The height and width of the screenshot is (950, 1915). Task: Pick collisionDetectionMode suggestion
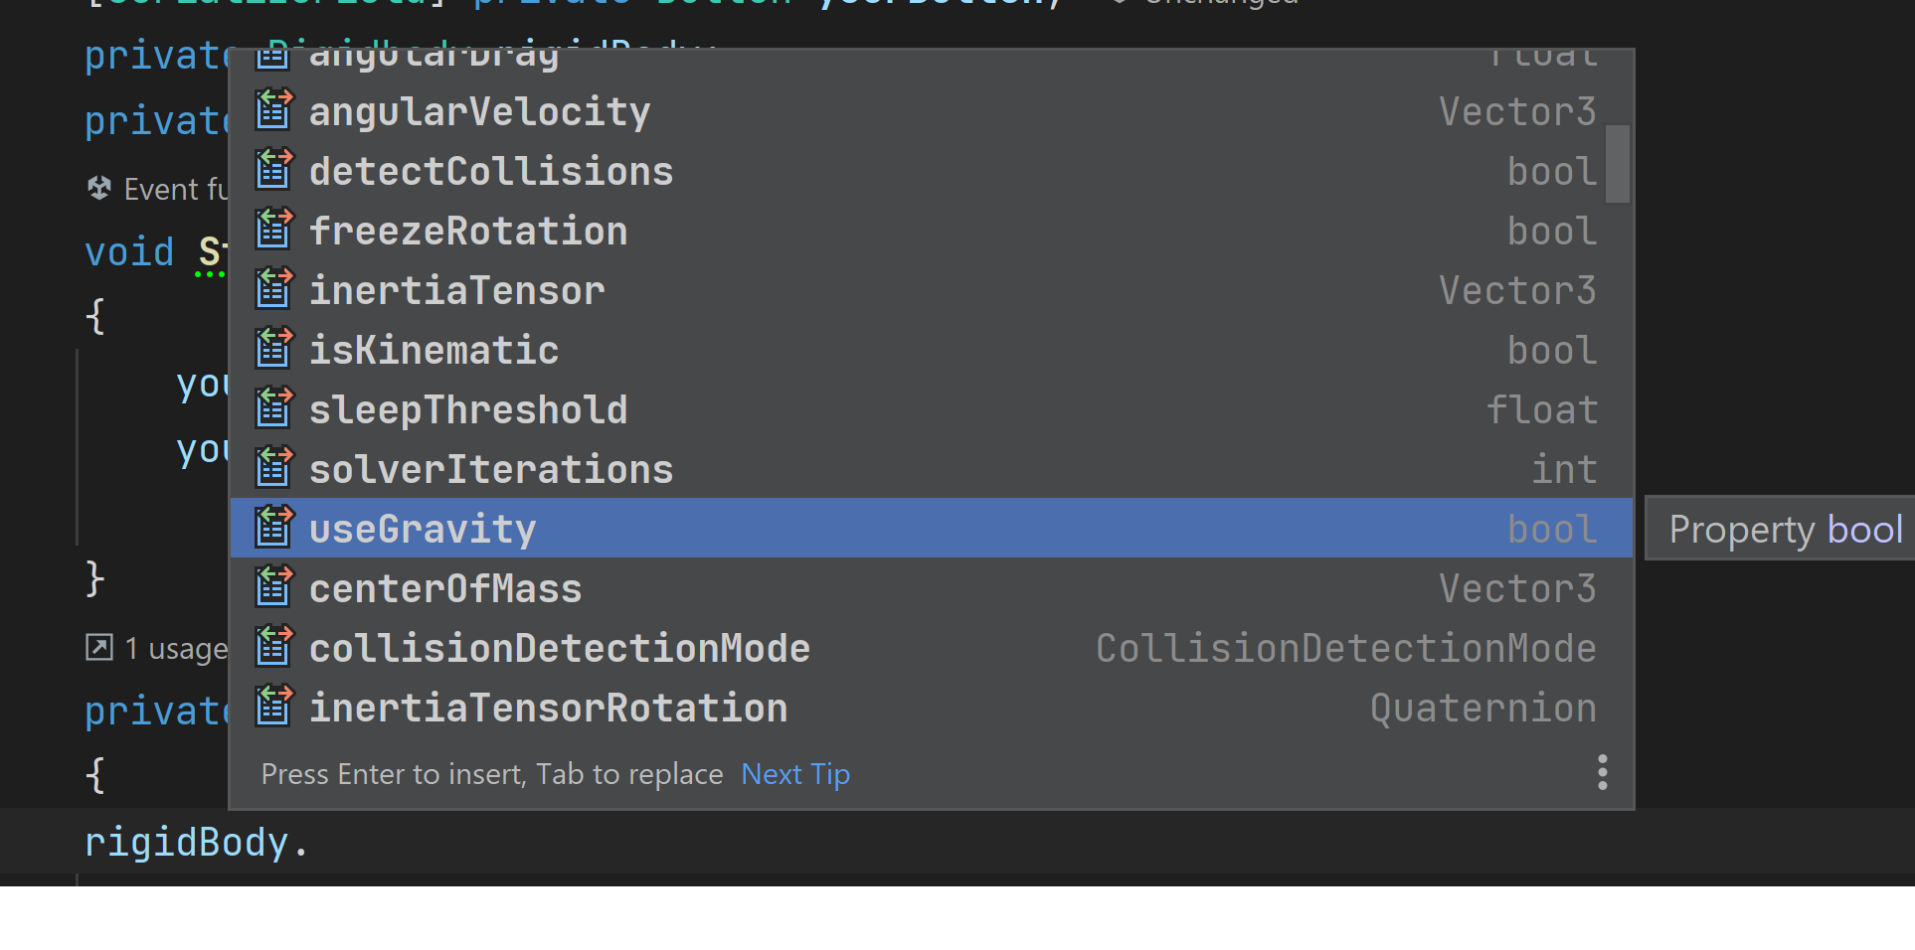click(559, 648)
